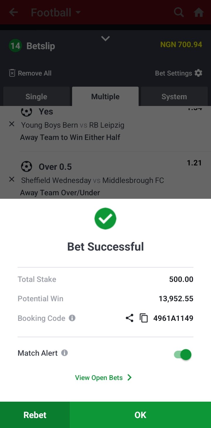The height and width of the screenshot is (428, 211).
Task: Tap the share booking code icon
Action: coord(130,318)
